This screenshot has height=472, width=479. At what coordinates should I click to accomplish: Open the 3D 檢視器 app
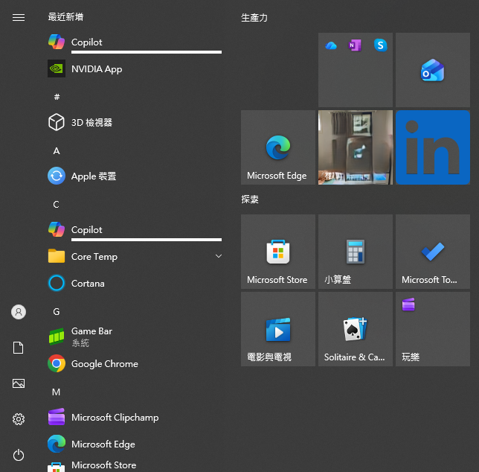tap(135, 122)
